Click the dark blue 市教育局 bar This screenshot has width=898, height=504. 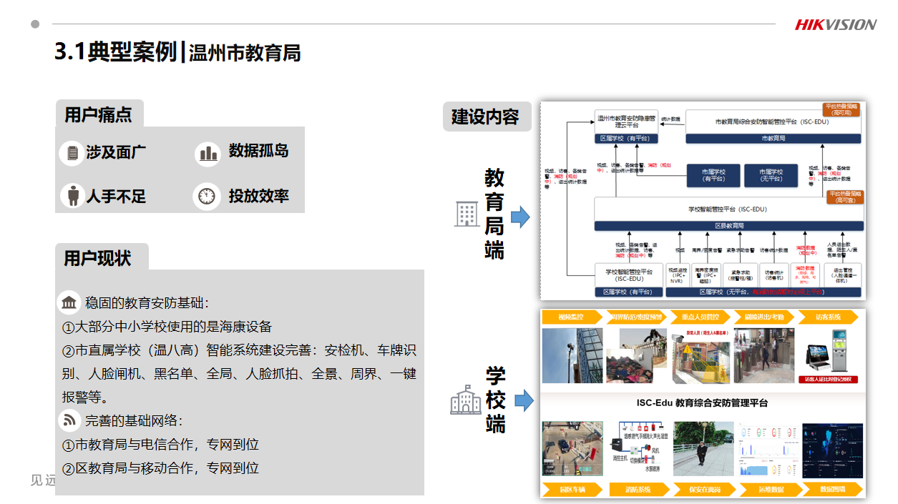773,139
